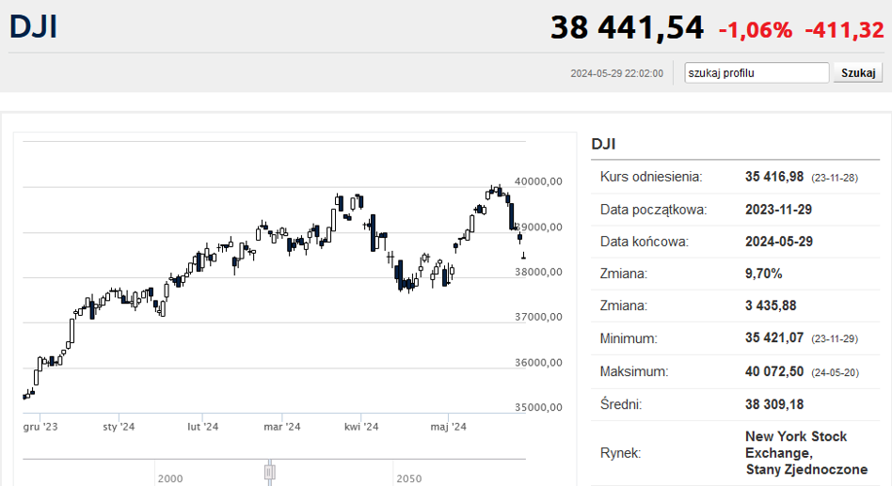
Task: Click the 37000,00 axis label on the chart
Action: pos(538,317)
